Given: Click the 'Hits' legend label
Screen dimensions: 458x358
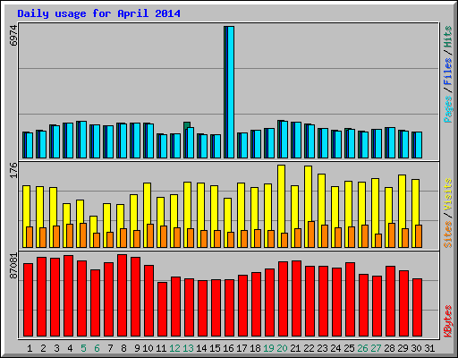Looking at the screenshot, I should [x=448, y=37].
